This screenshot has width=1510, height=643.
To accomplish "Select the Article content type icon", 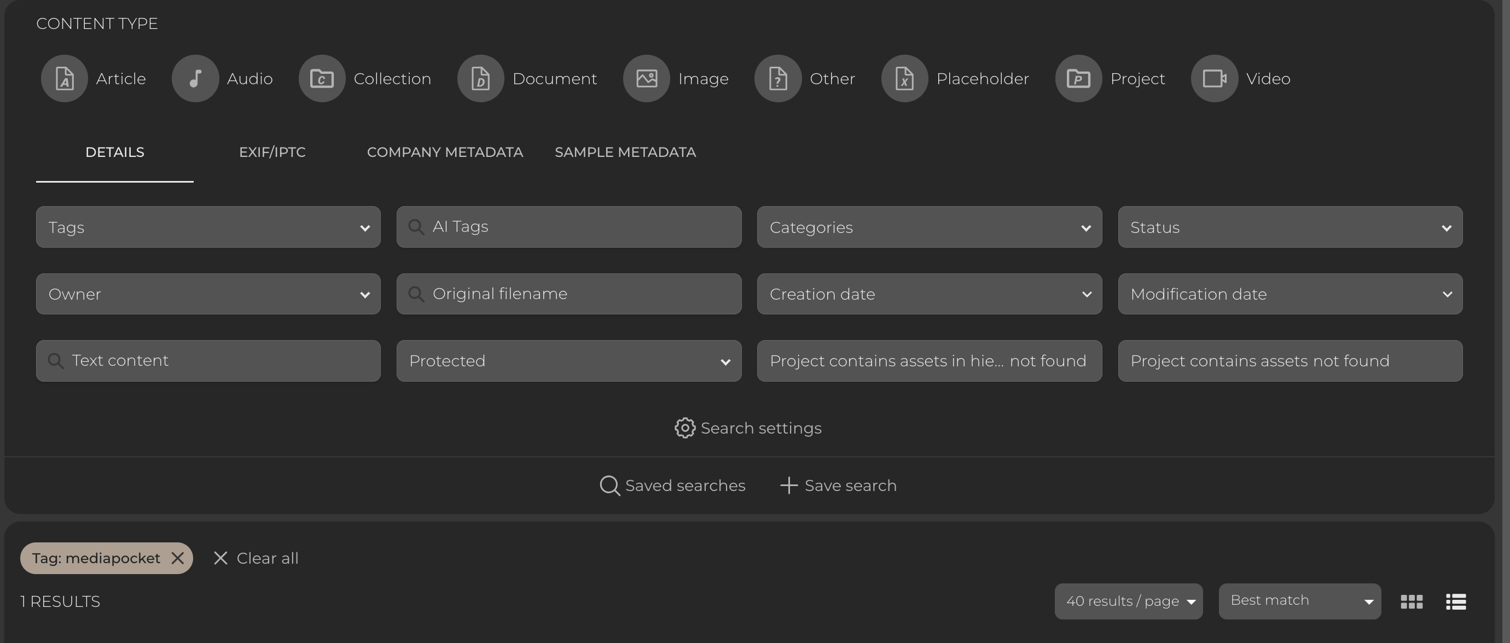I will [x=65, y=79].
